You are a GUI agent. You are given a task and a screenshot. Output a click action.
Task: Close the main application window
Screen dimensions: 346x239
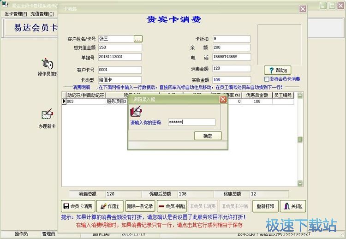(x=341, y=5)
